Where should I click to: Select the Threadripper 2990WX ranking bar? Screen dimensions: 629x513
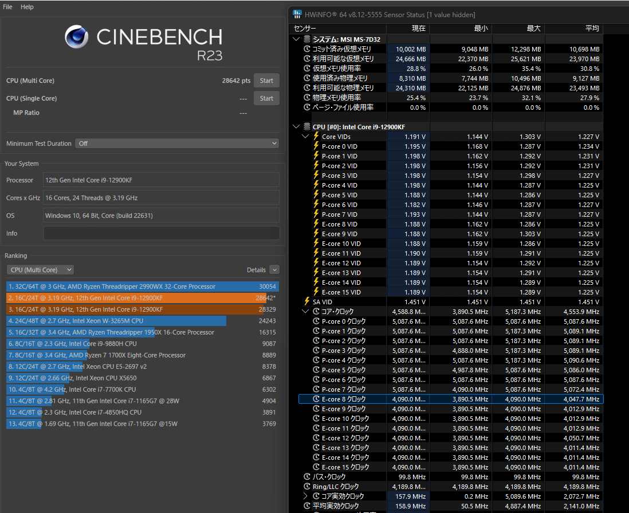click(x=143, y=287)
